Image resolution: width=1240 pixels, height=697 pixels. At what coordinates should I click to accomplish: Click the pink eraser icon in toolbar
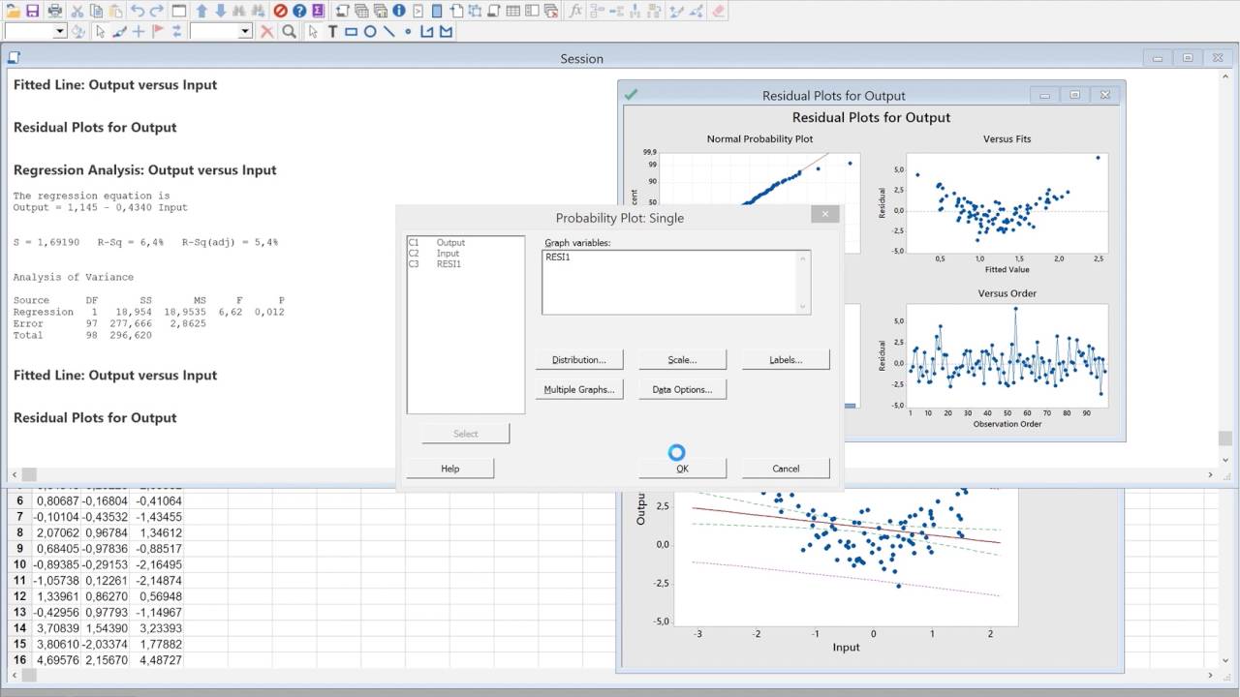click(718, 11)
